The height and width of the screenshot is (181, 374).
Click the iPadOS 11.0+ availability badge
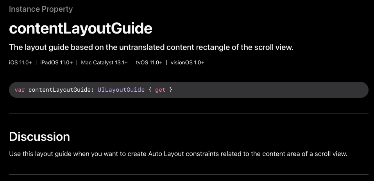point(56,62)
